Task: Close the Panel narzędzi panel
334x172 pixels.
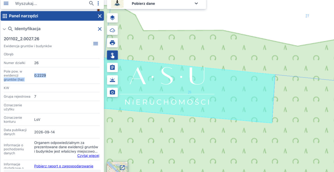Action: (100, 16)
